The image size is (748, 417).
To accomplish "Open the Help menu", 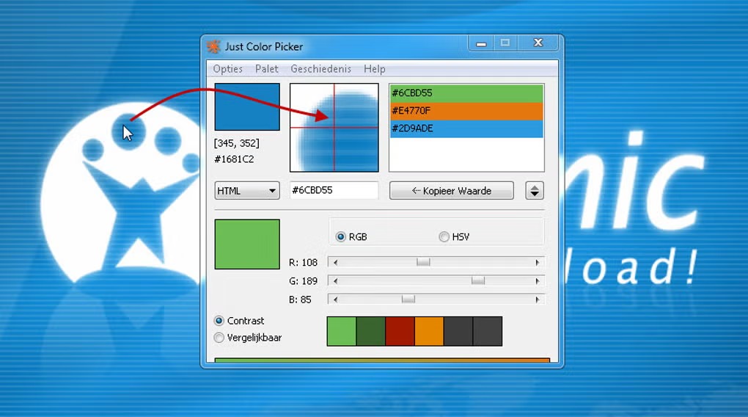I will (x=375, y=69).
